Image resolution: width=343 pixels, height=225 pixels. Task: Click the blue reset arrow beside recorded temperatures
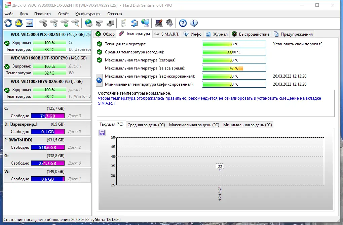(x=99, y=80)
